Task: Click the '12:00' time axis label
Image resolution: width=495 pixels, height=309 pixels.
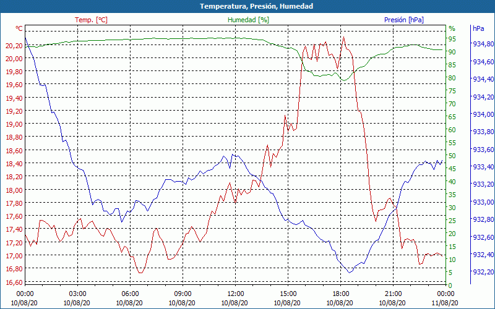Action: tap(235, 294)
